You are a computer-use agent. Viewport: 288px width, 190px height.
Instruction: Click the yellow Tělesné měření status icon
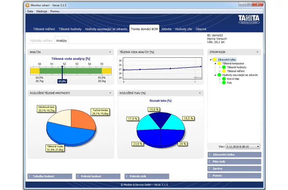tap(224, 71)
